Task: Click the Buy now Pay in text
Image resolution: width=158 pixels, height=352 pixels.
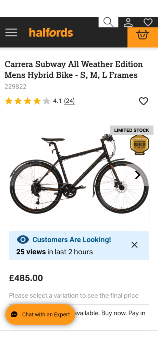Action: coord(123,313)
